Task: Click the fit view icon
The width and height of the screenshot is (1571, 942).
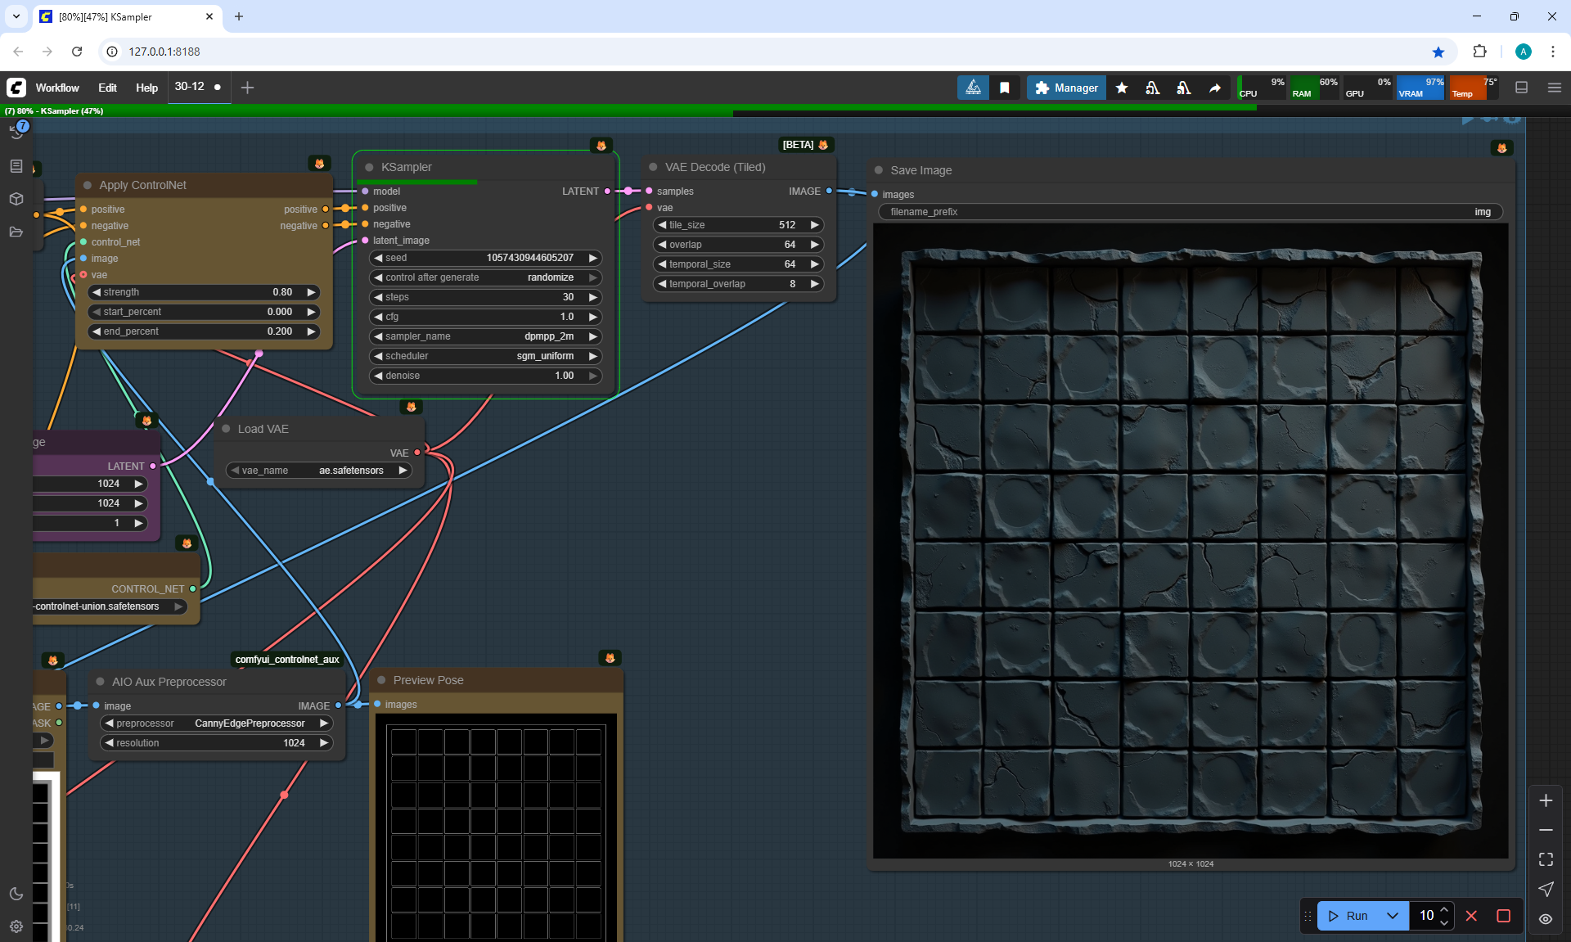Action: click(x=1546, y=859)
